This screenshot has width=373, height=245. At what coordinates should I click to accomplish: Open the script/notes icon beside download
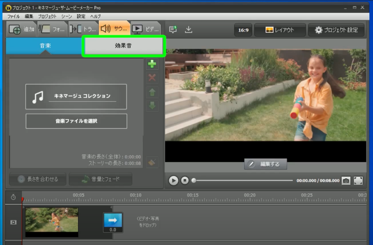(173, 30)
